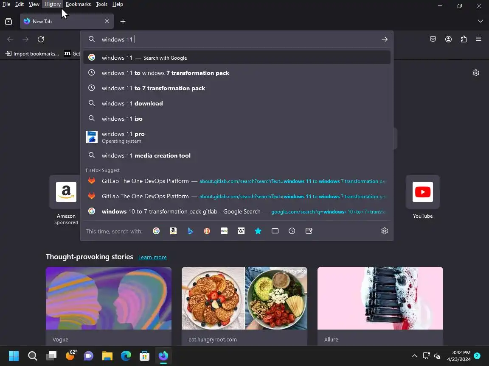489x366 pixels.
Task: Open the File menu
Action: [6, 4]
